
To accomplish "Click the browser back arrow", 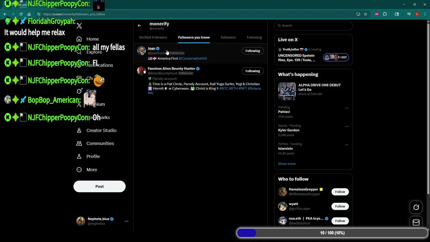I will click(5, 14).
